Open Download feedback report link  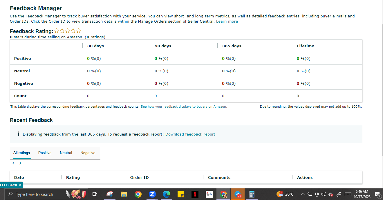tap(190, 134)
